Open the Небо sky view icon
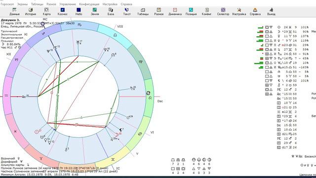Image resolution: width=316 pixels, height=178 pixels. pyautogui.click(x=79, y=12)
